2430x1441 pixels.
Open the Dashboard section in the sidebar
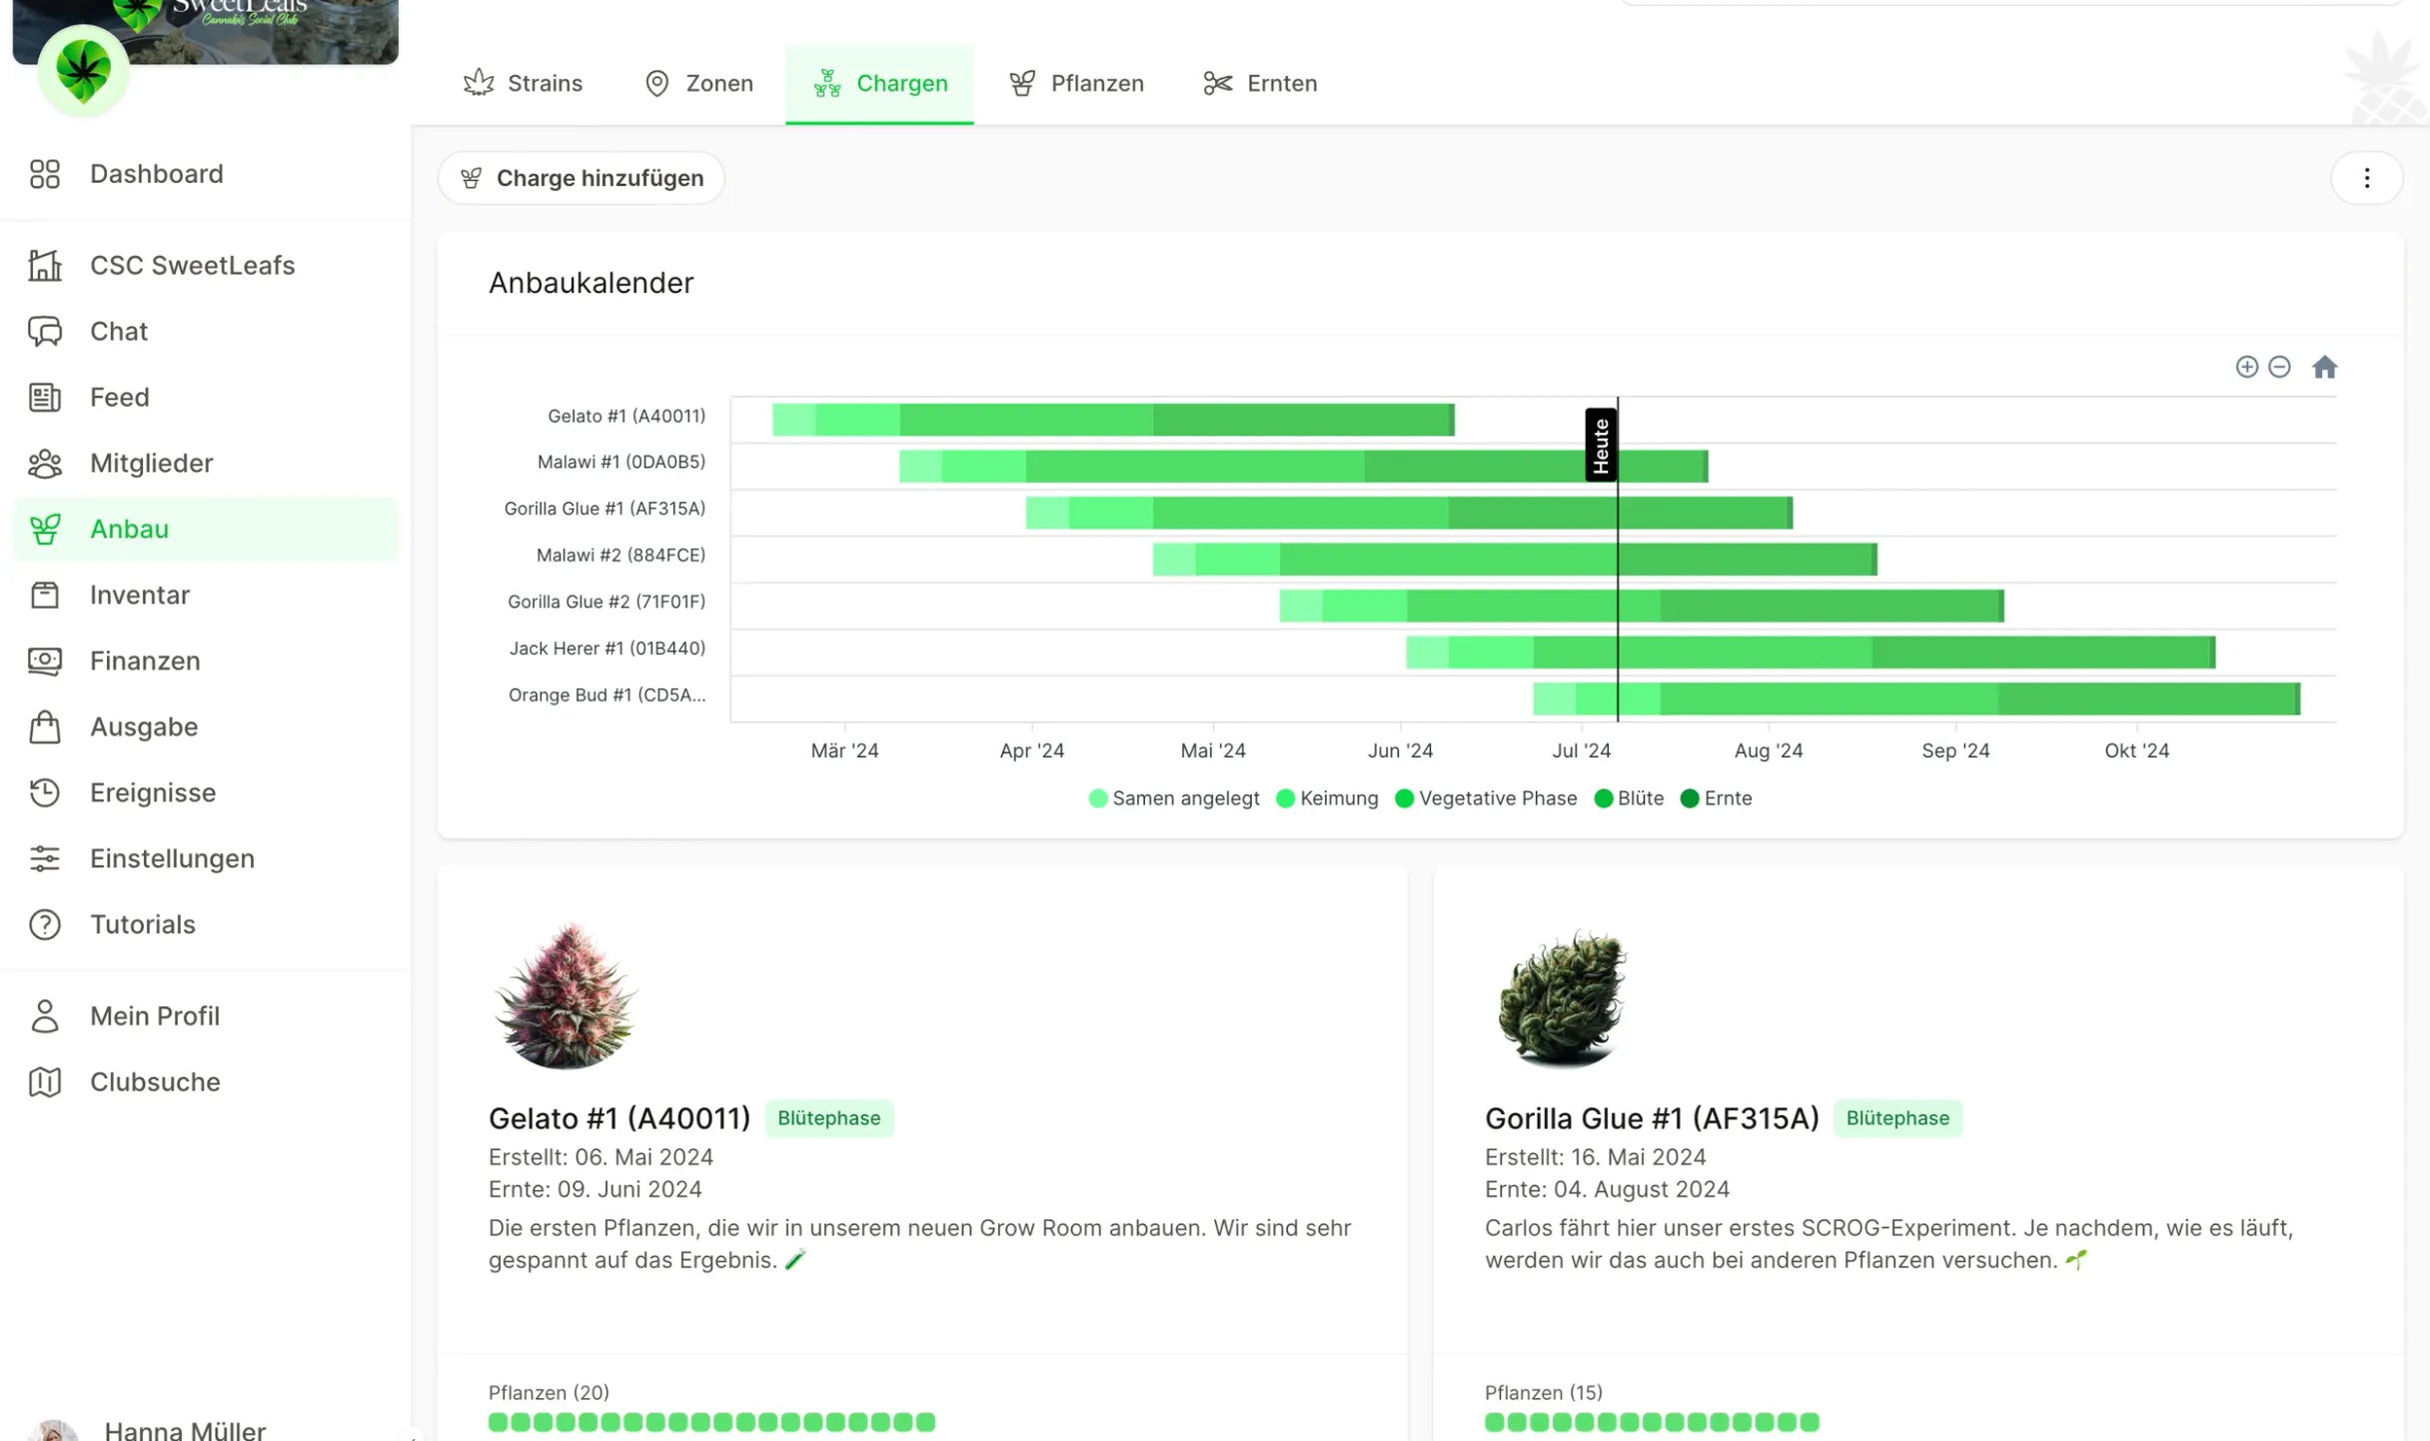click(156, 173)
